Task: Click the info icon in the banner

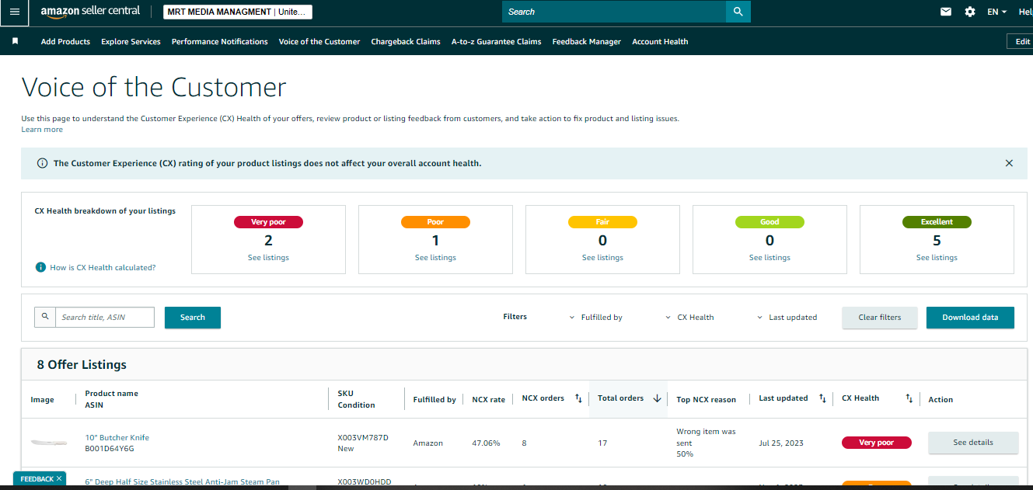Action: click(42, 163)
